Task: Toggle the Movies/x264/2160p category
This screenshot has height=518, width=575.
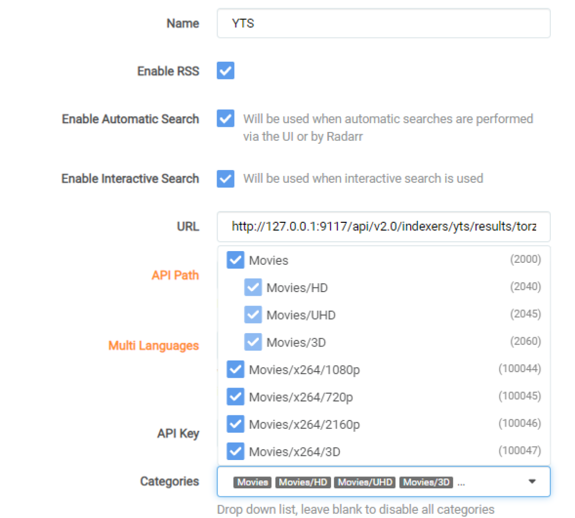Action: pos(235,424)
